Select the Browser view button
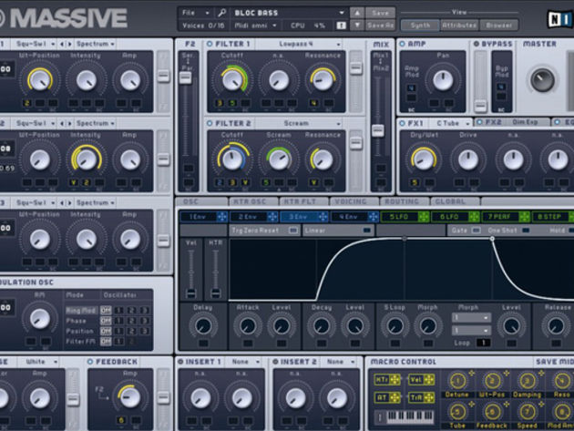Image resolution: width=574 pixels, height=431 pixels. (x=498, y=26)
